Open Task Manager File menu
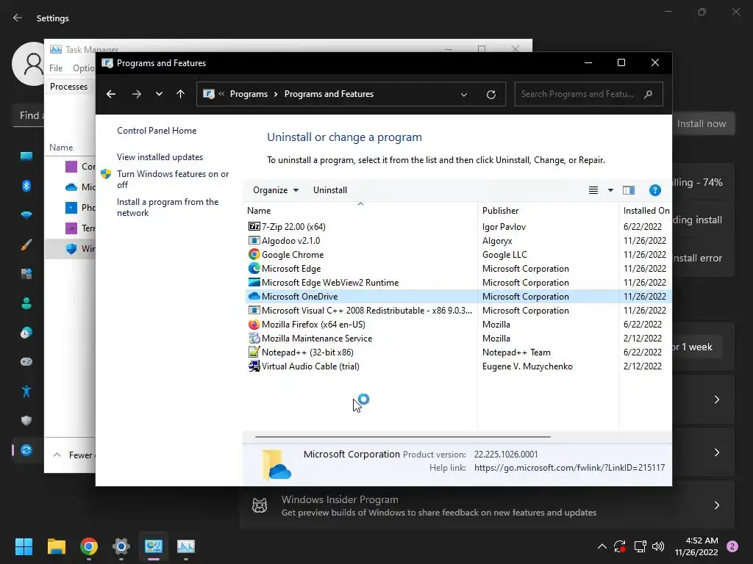 click(x=56, y=68)
